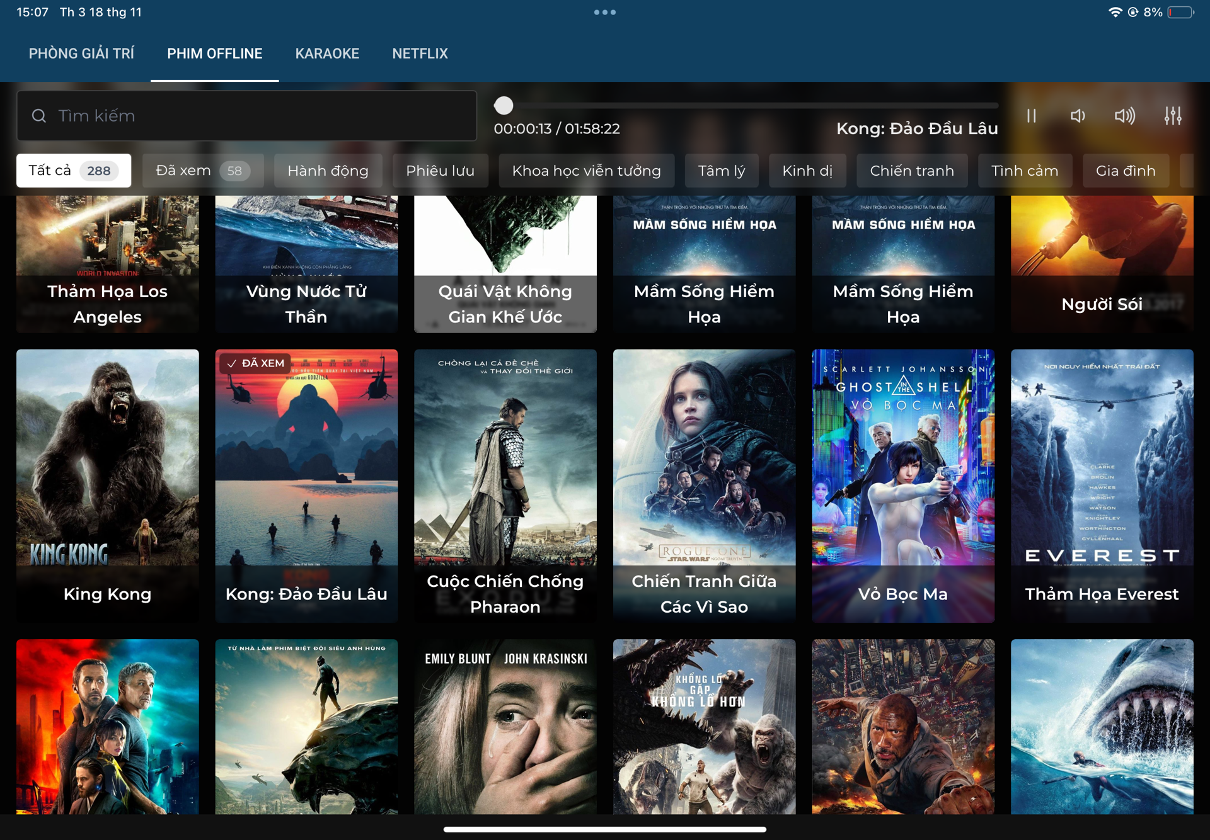Screen dimensions: 1210x840
Task: Select the Kinh dị genre filter
Action: (807, 171)
